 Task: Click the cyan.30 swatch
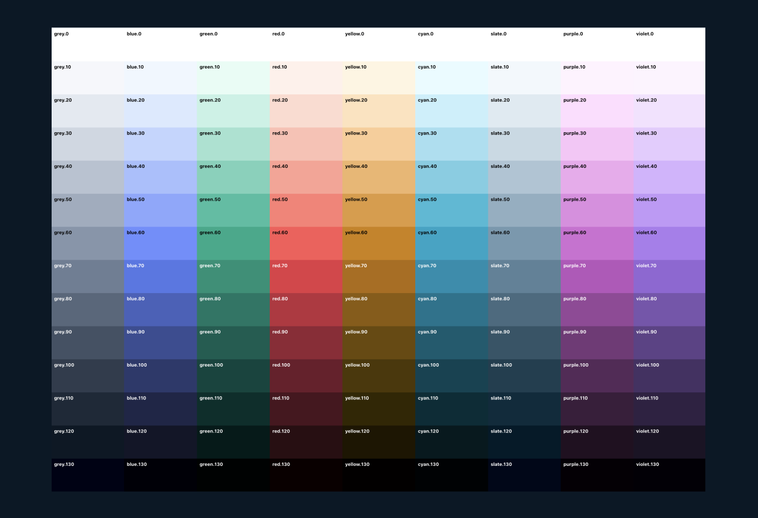tap(452, 144)
